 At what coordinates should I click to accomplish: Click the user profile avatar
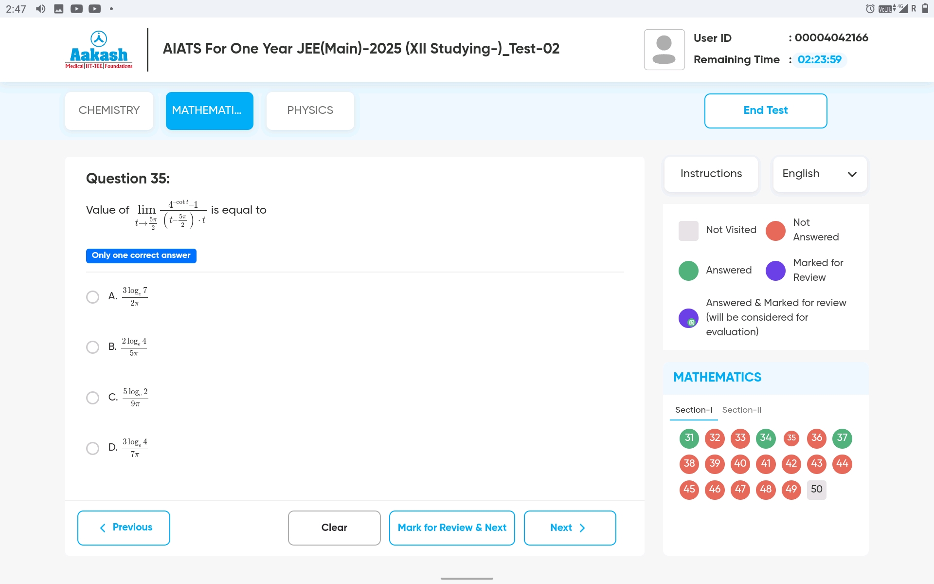pyautogui.click(x=664, y=50)
